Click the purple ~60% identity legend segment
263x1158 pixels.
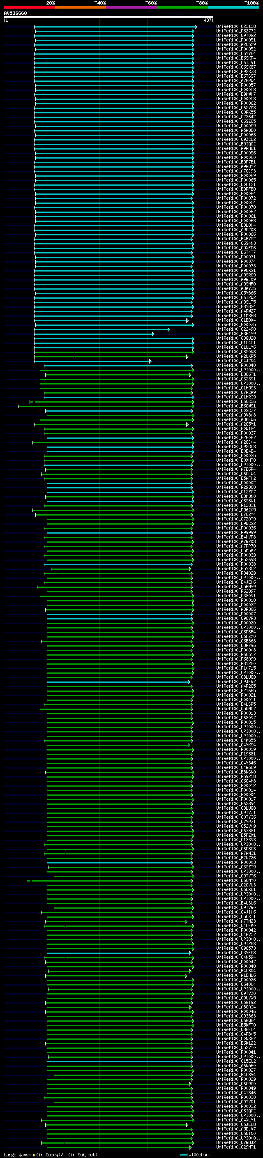point(131,7)
